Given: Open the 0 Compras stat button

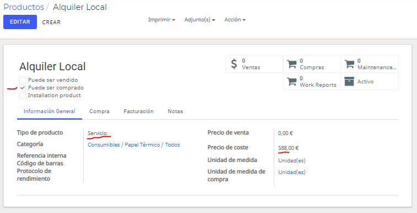Looking at the screenshot, I should coord(312,64).
